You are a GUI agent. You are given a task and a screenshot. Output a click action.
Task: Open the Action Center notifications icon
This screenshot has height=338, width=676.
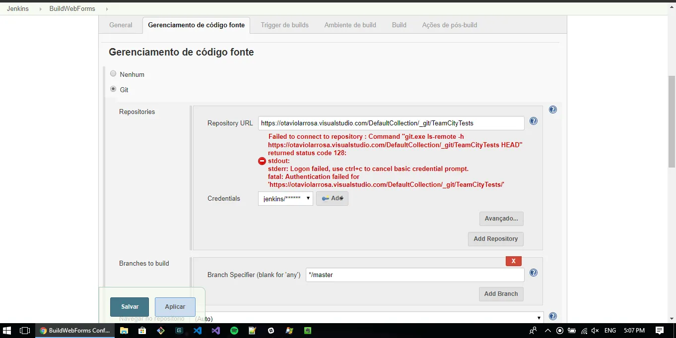coord(660,331)
